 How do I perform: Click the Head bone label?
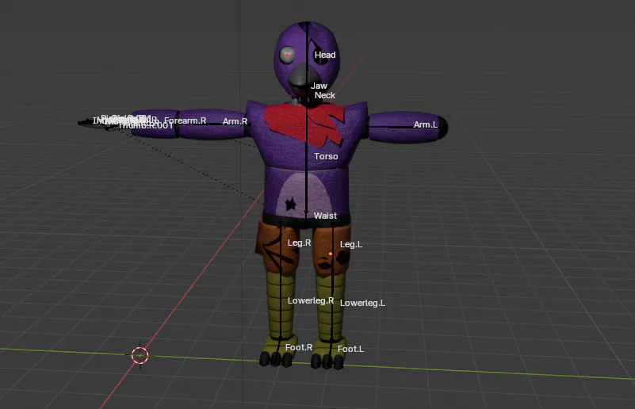pos(325,55)
